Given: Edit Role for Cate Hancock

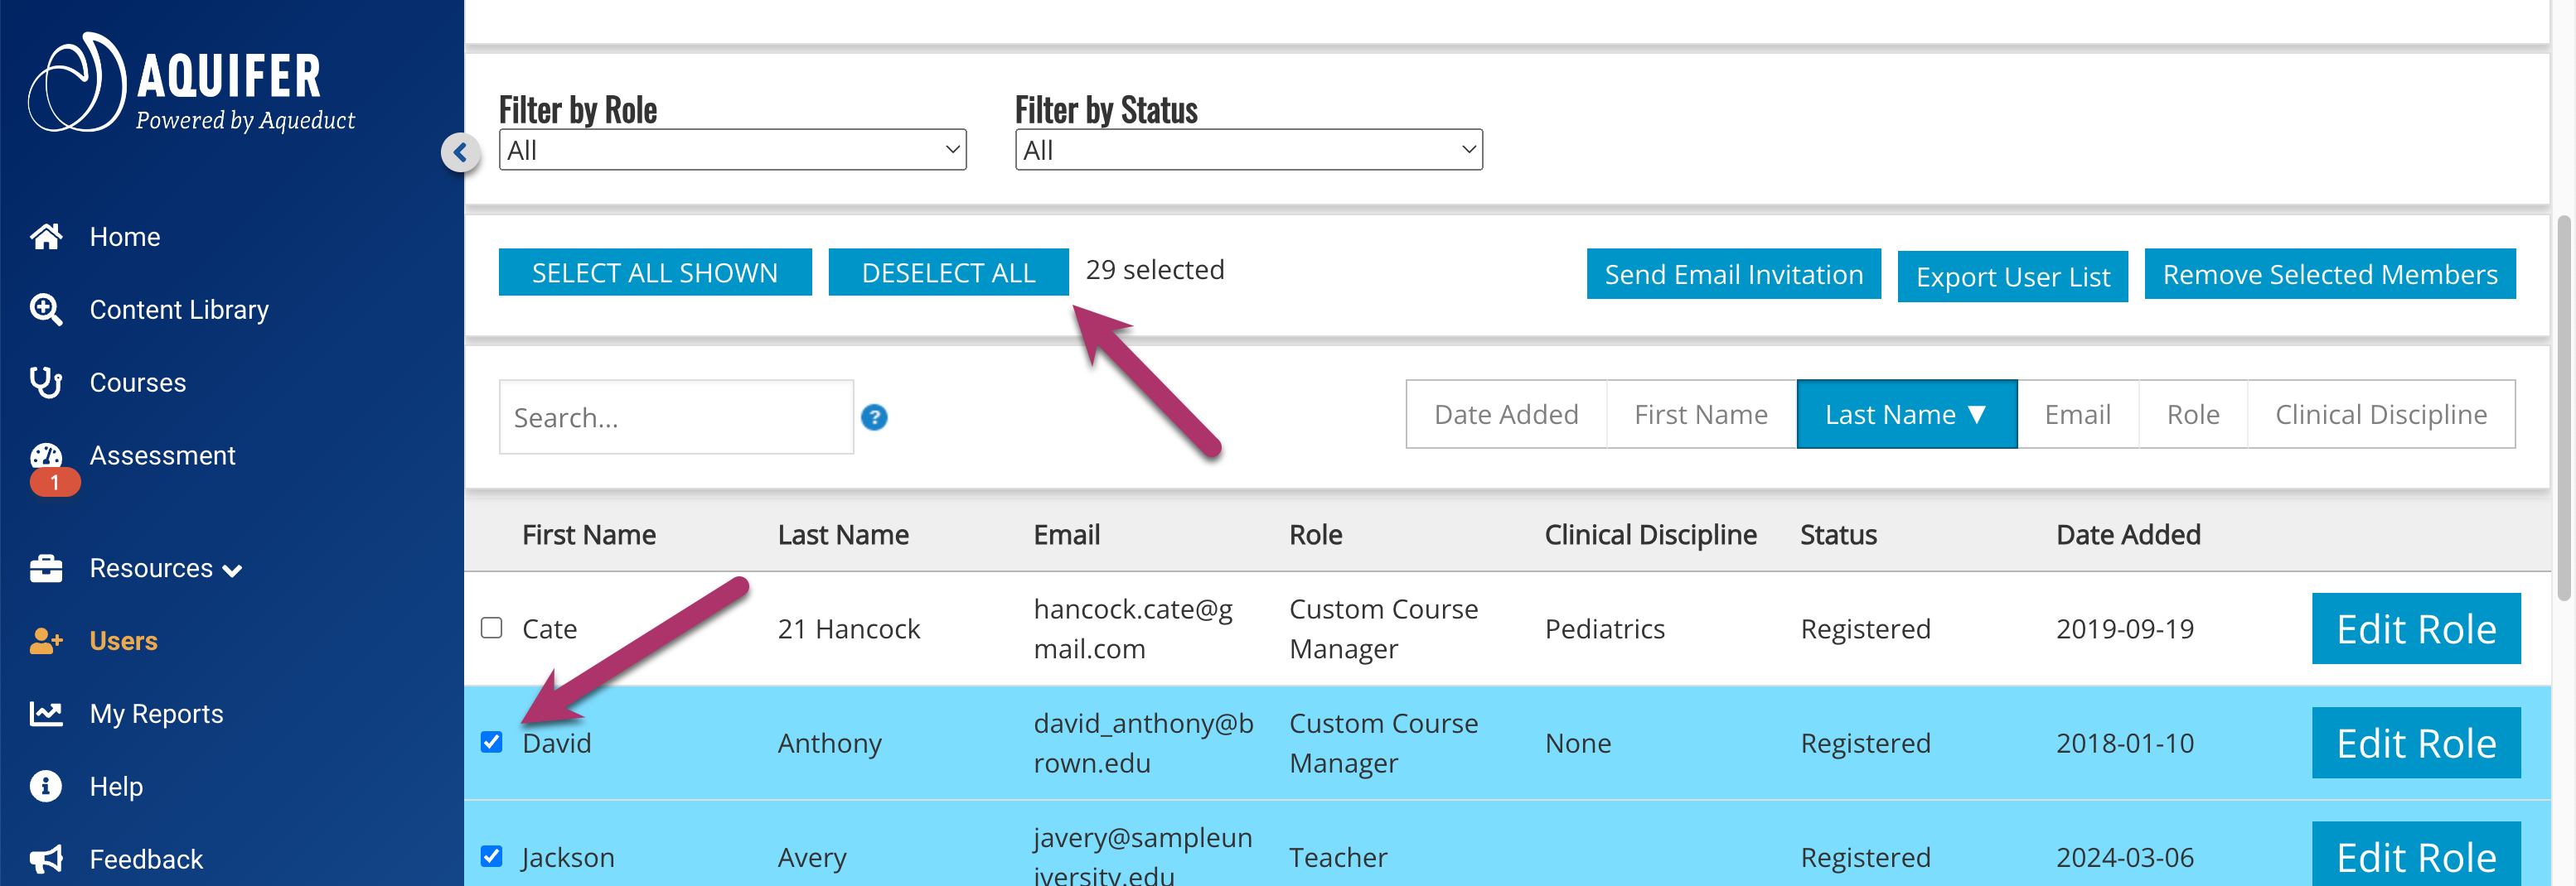Looking at the screenshot, I should click(x=2416, y=629).
